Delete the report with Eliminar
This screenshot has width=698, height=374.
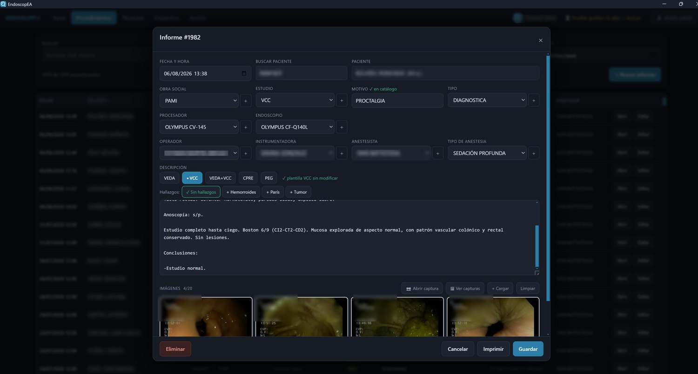click(x=175, y=349)
